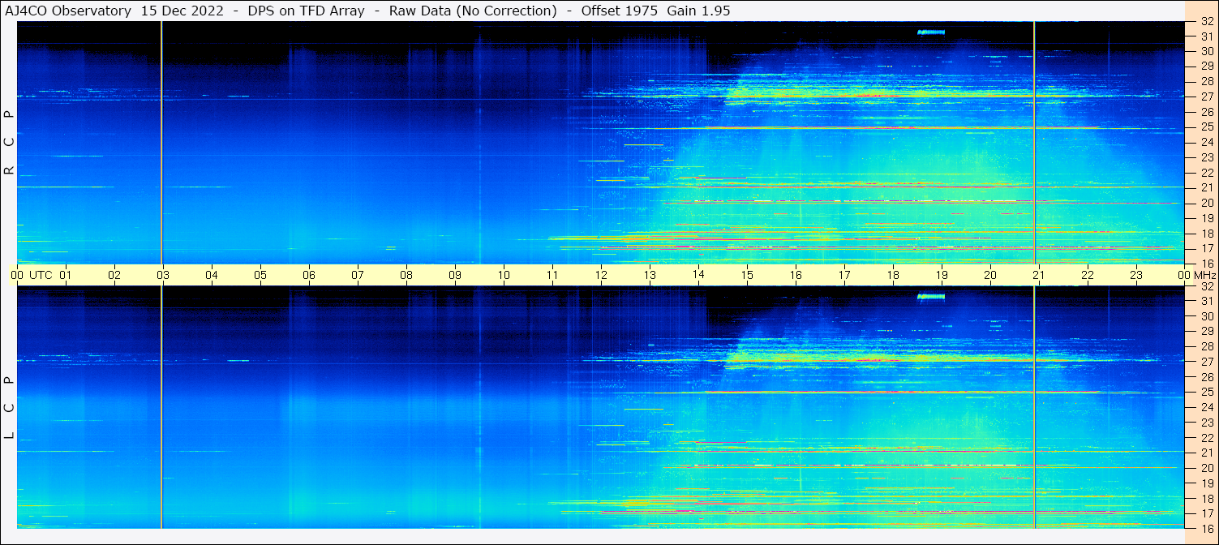The height and width of the screenshot is (545, 1219).
Task: Click the "09" hour label on time axis
Action: tap(455, 275)
